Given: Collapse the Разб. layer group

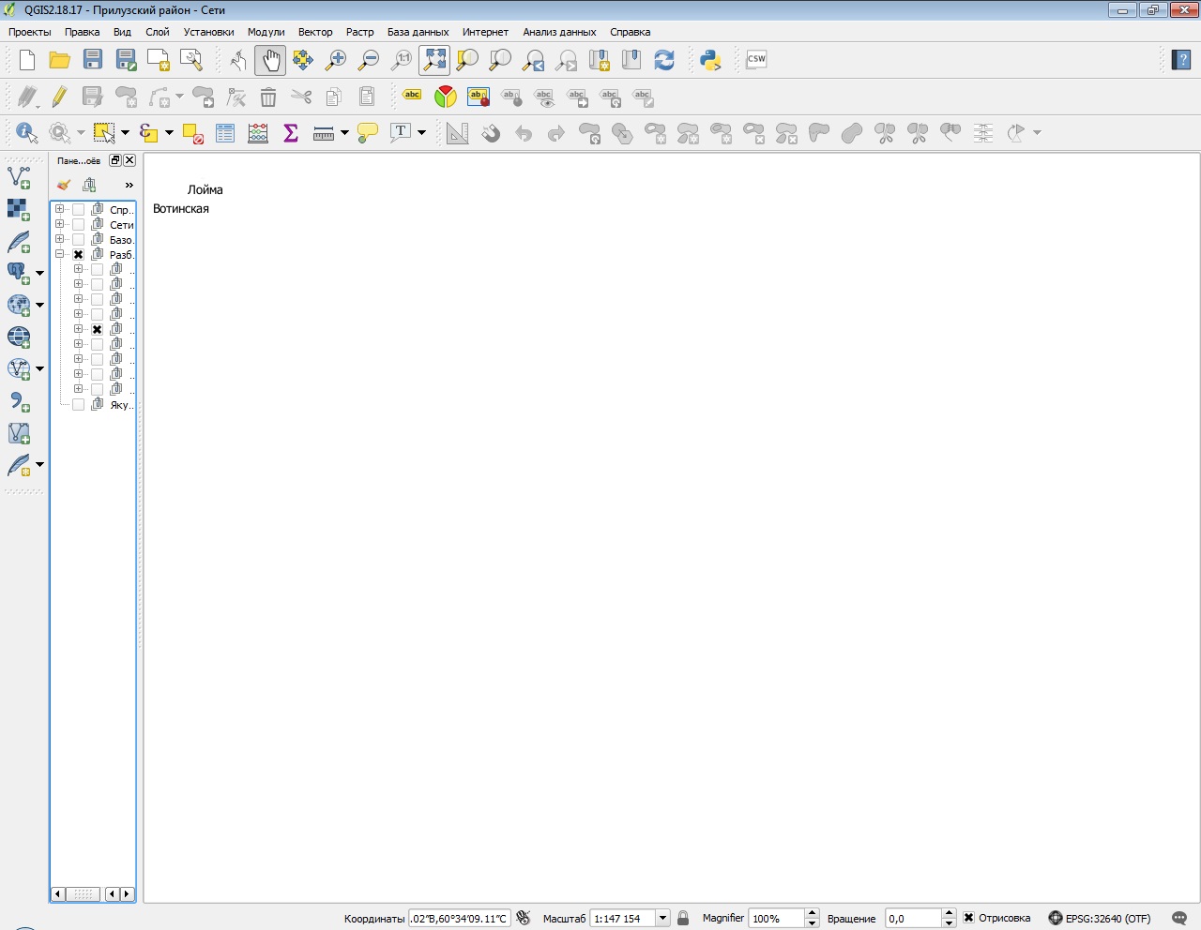Looking at the screenshot, I should click(60, 254).
